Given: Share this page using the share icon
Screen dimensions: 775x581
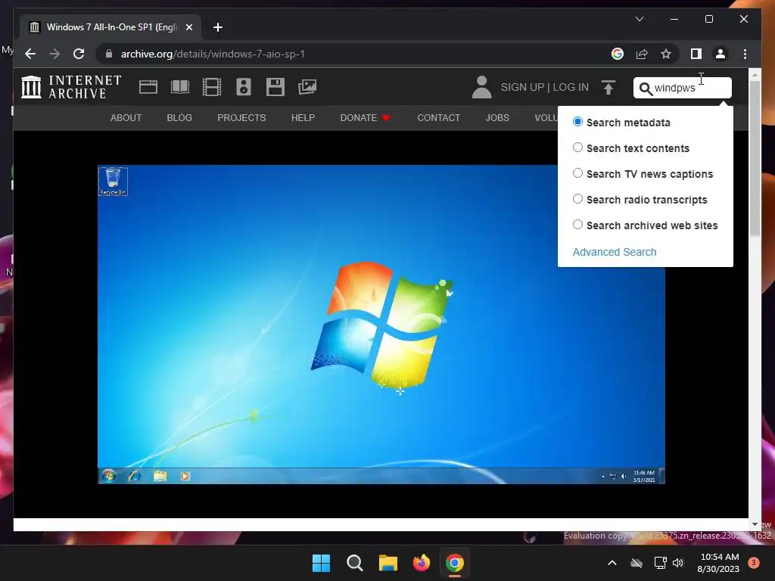Looking at the screenshot, I should click(x=642, y=54).
